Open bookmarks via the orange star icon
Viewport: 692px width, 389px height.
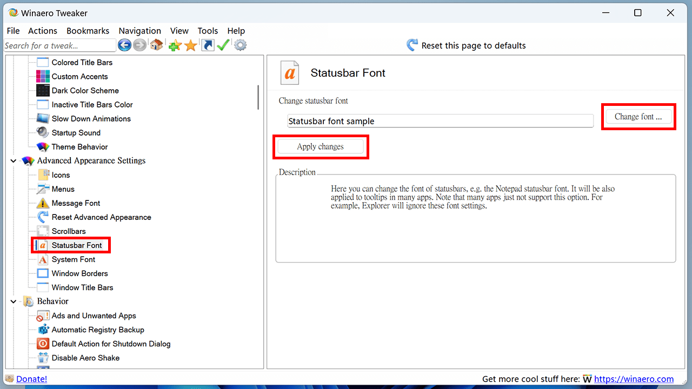(190, 45)
